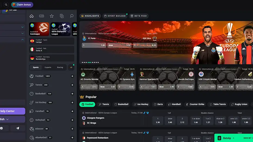Filter Popular by Darts

(158, 104)
